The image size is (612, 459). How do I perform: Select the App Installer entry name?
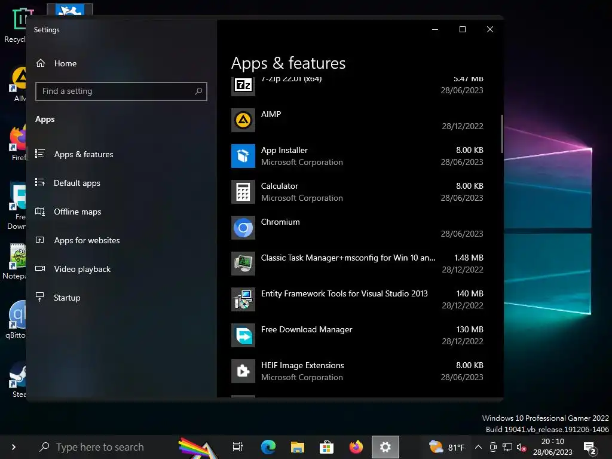click(x=284, y=150)
